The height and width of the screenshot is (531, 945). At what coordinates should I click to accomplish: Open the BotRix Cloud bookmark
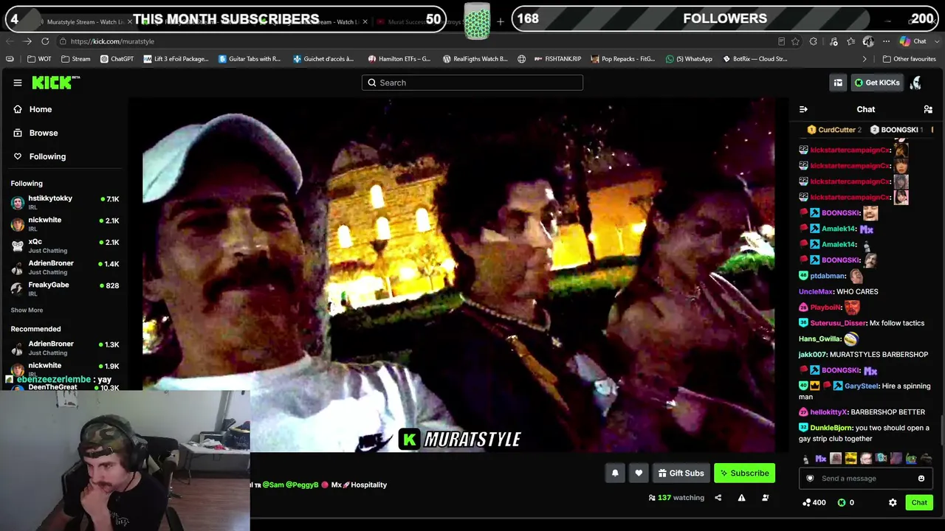click(x=755, y=59)
